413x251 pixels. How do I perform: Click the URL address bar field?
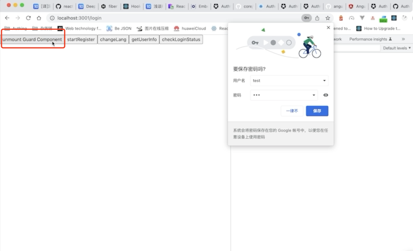174,18
